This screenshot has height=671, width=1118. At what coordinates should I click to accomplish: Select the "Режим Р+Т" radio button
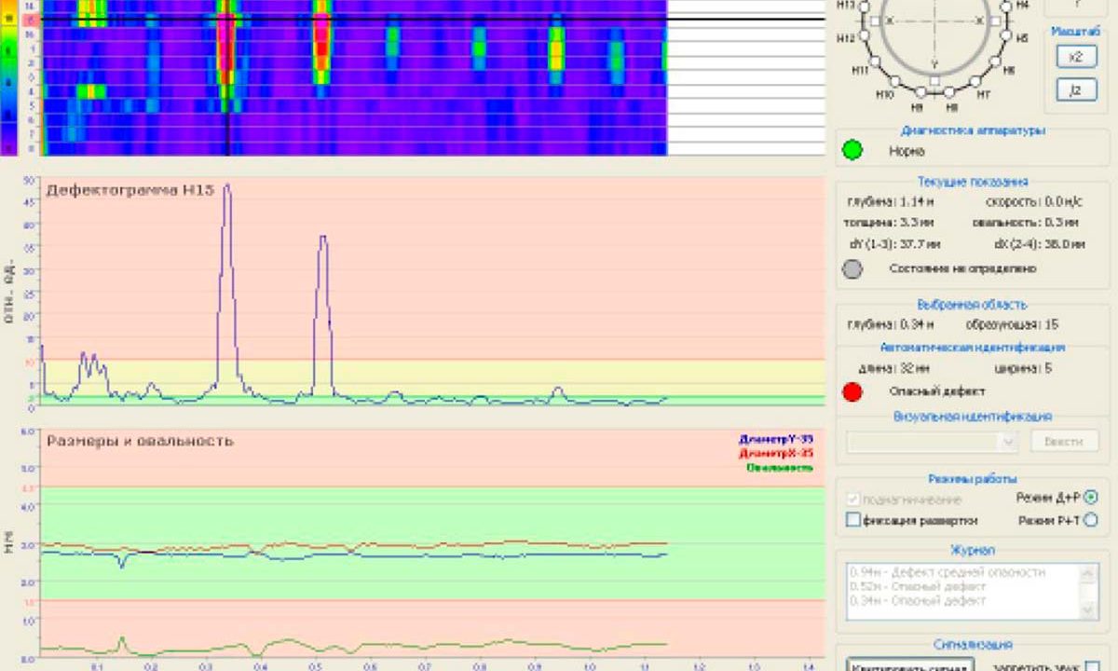click(1091, 520)
